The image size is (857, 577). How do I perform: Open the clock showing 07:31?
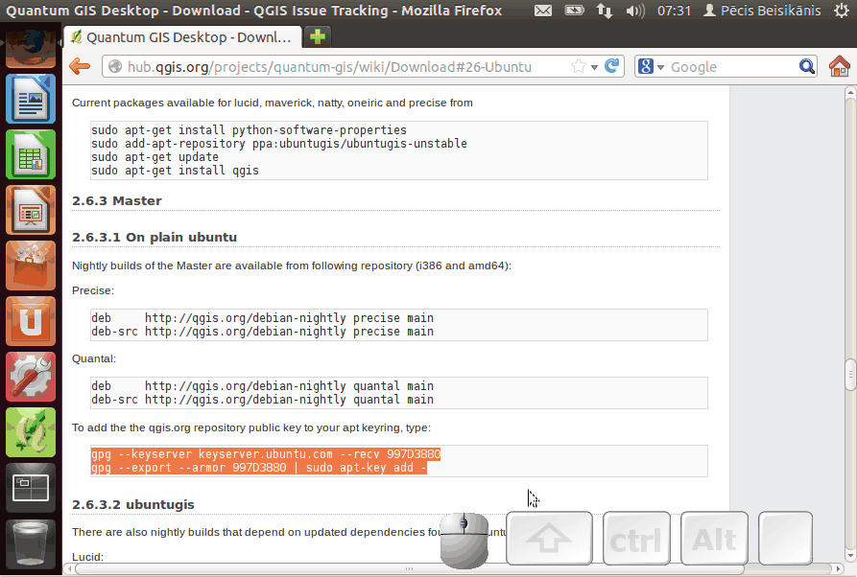pyautogui.click(x=674, y=11)
